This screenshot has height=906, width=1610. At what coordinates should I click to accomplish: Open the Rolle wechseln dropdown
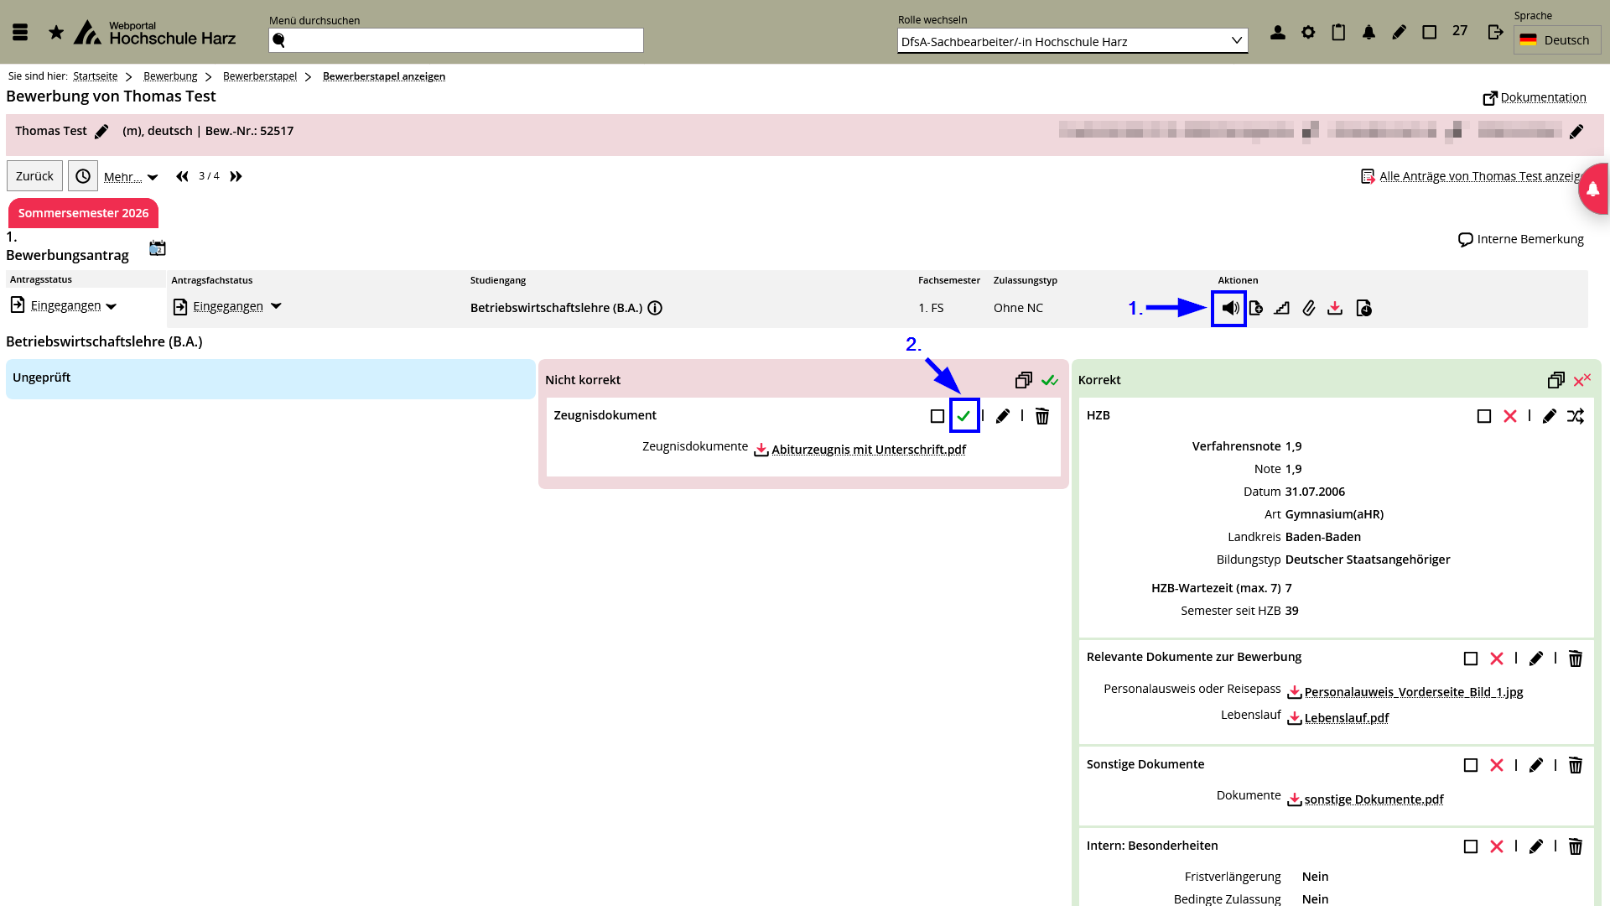point(1072,41)
